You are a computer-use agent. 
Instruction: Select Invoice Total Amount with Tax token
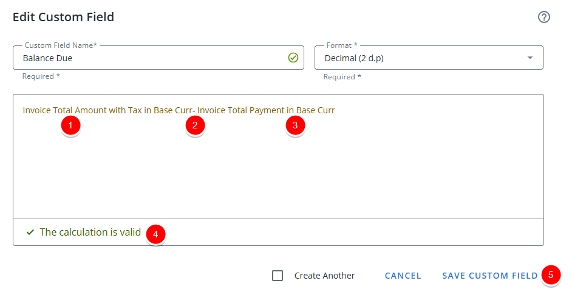point(107,110)
